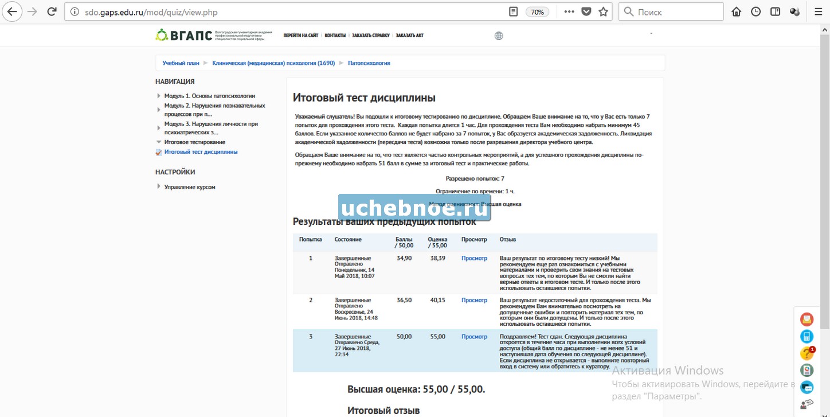The width and height of the screenshot is (830, 417).
Task: Click the Баллы / 50,00 column header
Action: tap(404, 242)
